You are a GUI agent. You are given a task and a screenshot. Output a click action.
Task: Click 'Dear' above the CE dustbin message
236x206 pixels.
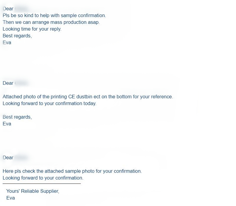(x=8, y=83)
